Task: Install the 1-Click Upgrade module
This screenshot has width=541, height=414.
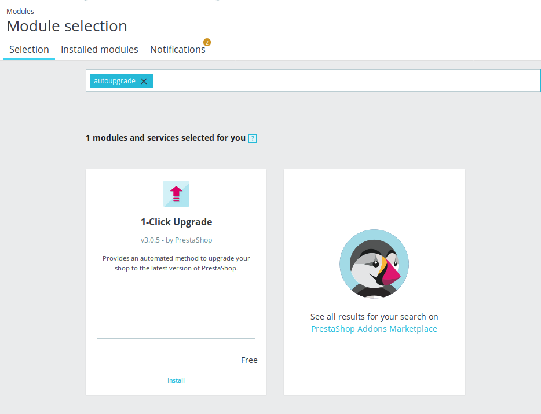Action: [176, 380]
